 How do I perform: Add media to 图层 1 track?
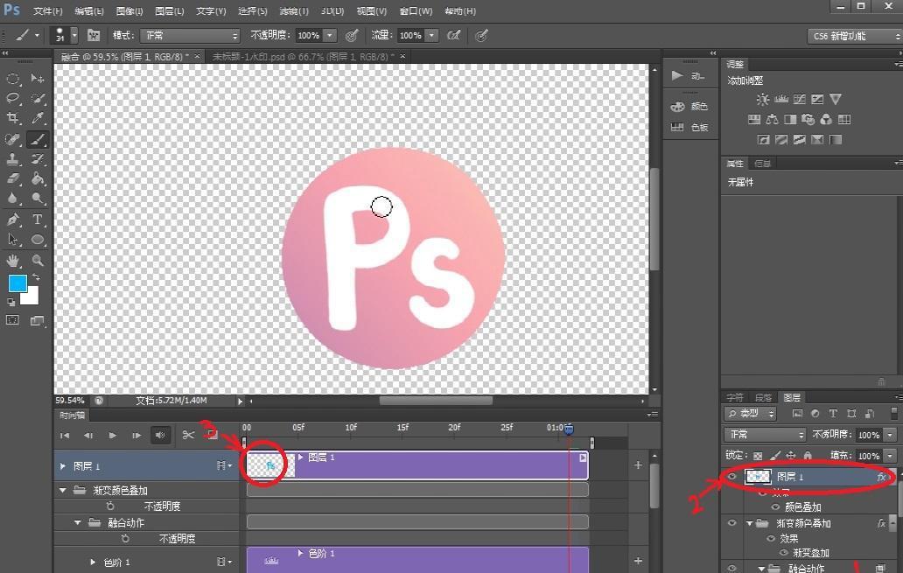coord(638,465)
